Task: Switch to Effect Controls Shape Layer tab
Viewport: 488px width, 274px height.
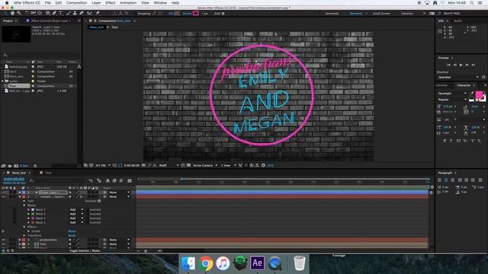Action: pos(51,21)
